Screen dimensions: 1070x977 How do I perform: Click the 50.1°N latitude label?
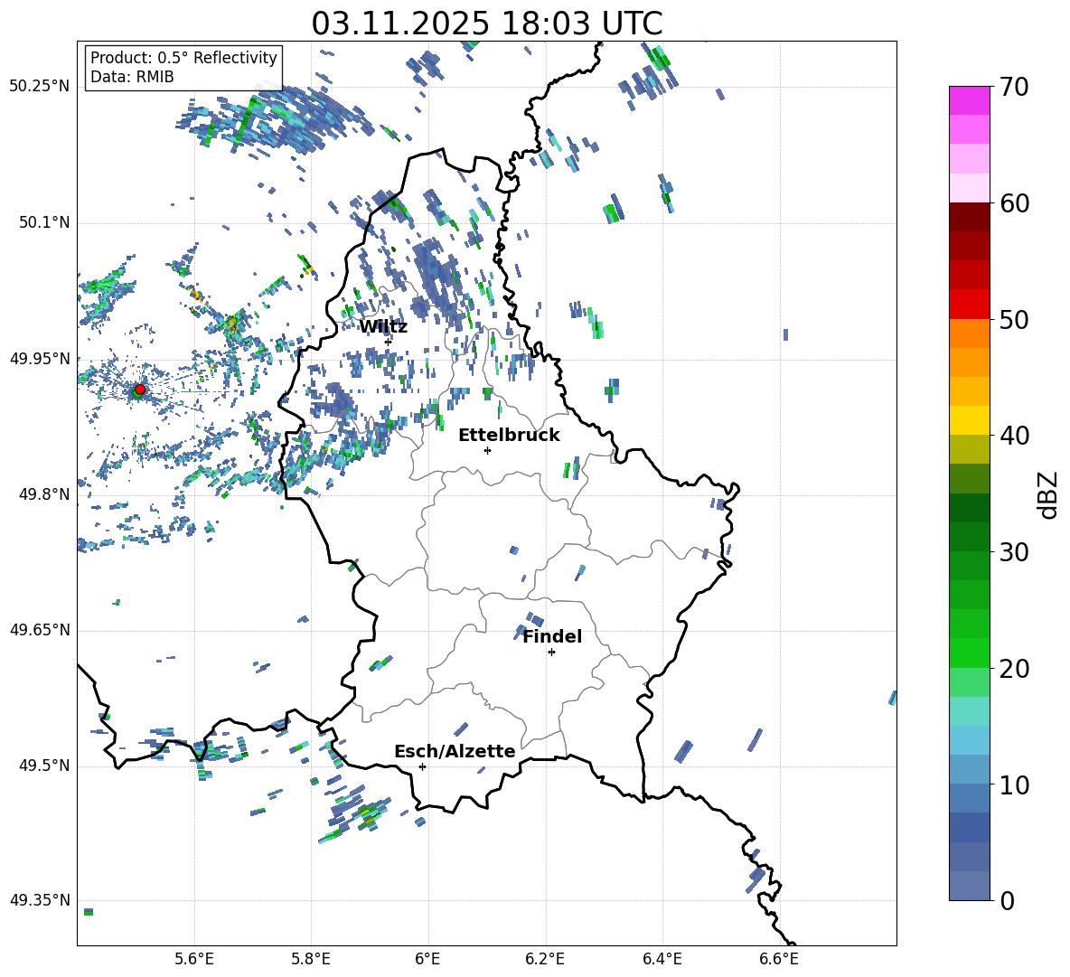44,222
